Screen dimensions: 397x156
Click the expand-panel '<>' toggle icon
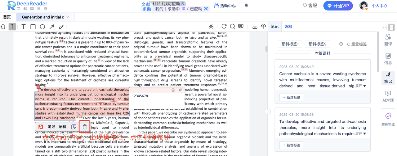tap(385, 27)
